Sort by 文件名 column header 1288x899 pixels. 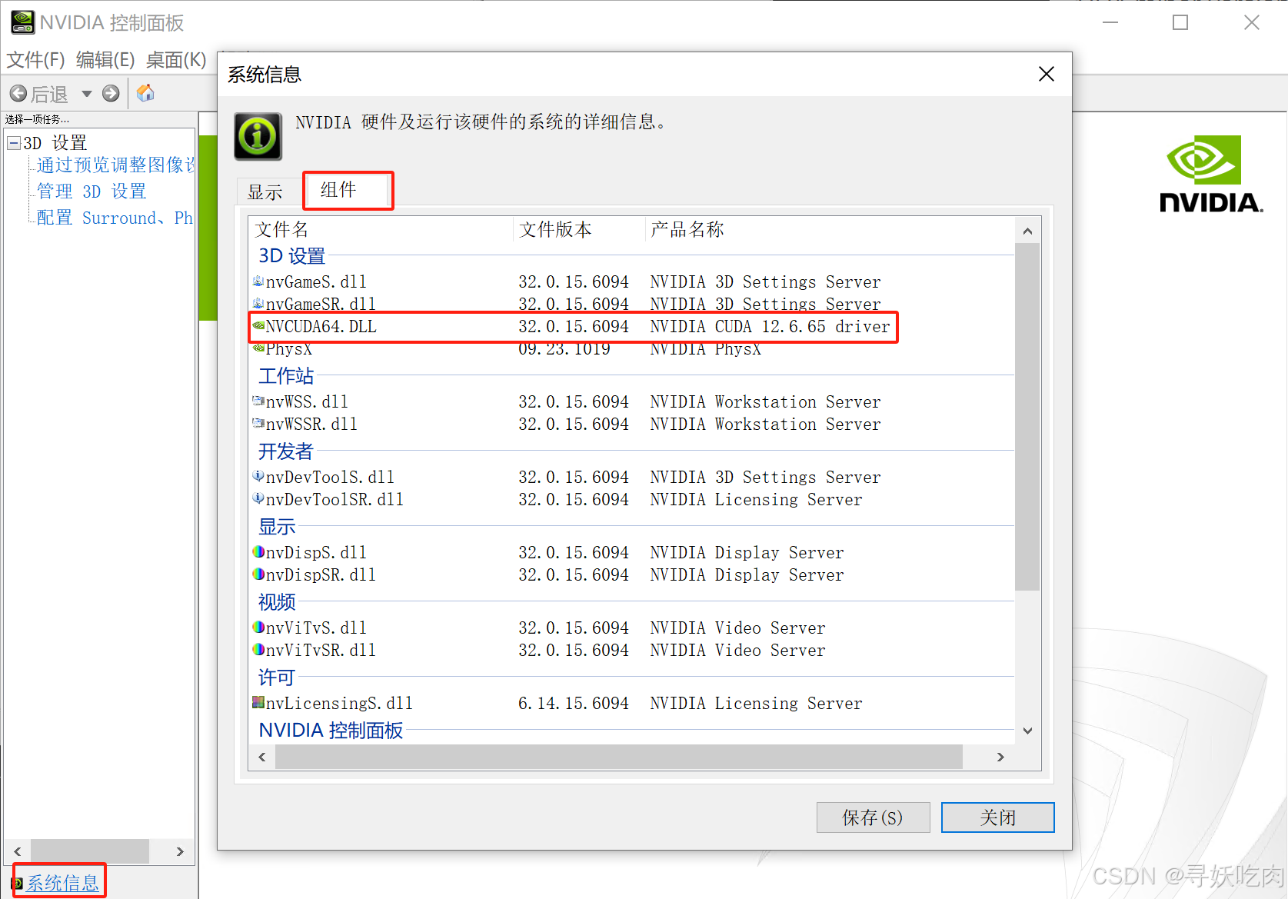click(x=381, y=229)
